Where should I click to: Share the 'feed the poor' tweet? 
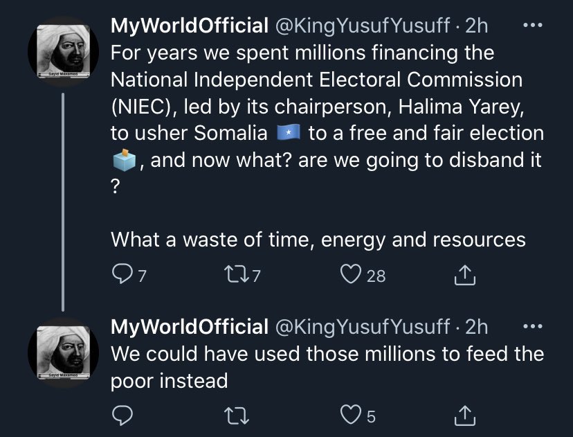click(465, 416)
